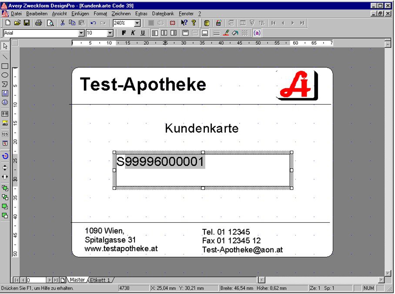Open the font size 10 dropdown

110,33
